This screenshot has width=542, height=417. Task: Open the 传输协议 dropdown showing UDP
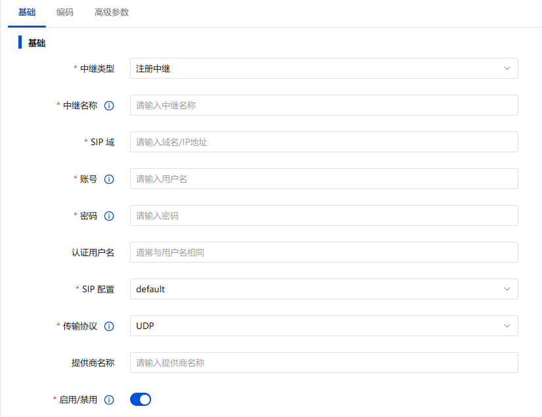323,326
